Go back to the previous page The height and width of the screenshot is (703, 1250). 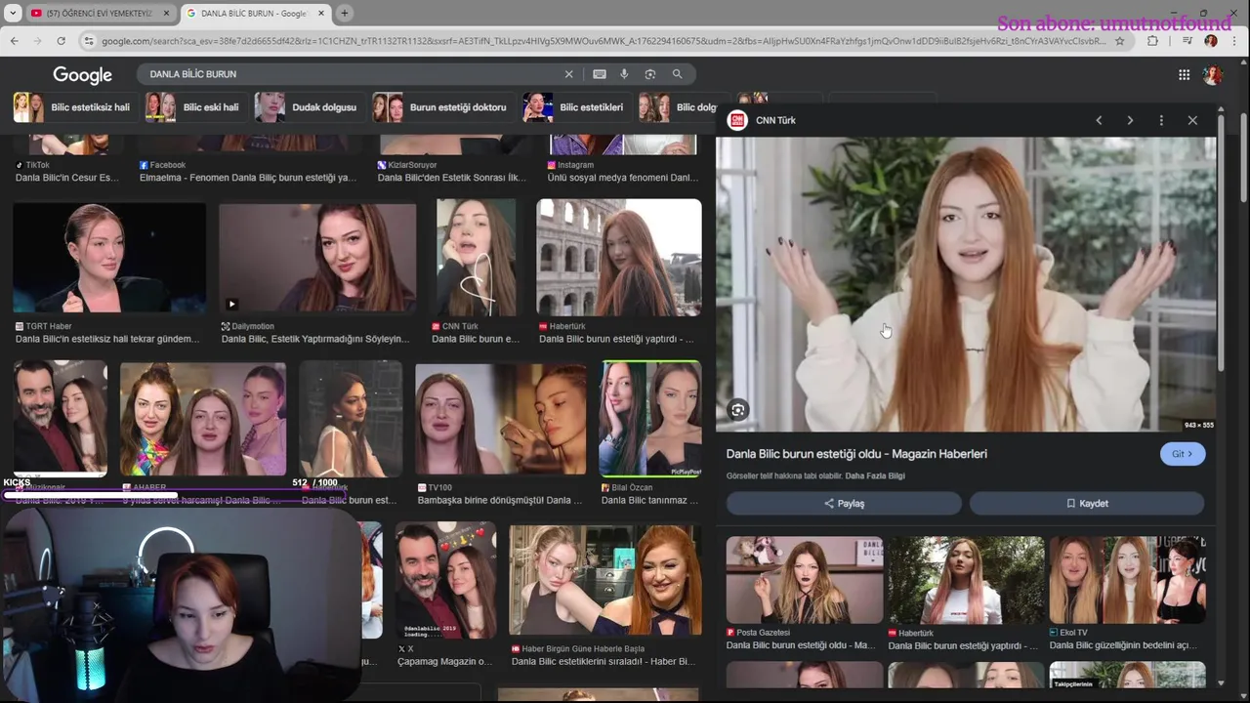coord(14,41)
